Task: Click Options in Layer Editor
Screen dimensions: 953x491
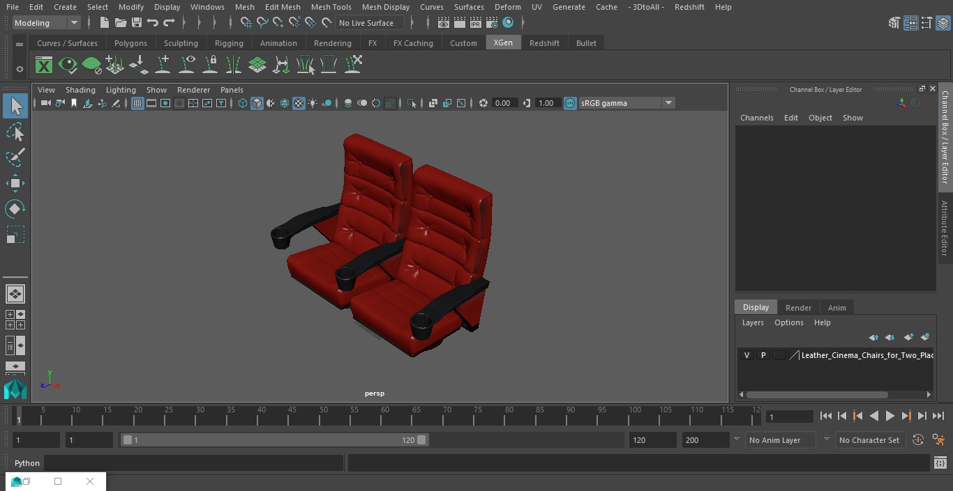Action: 789,322
